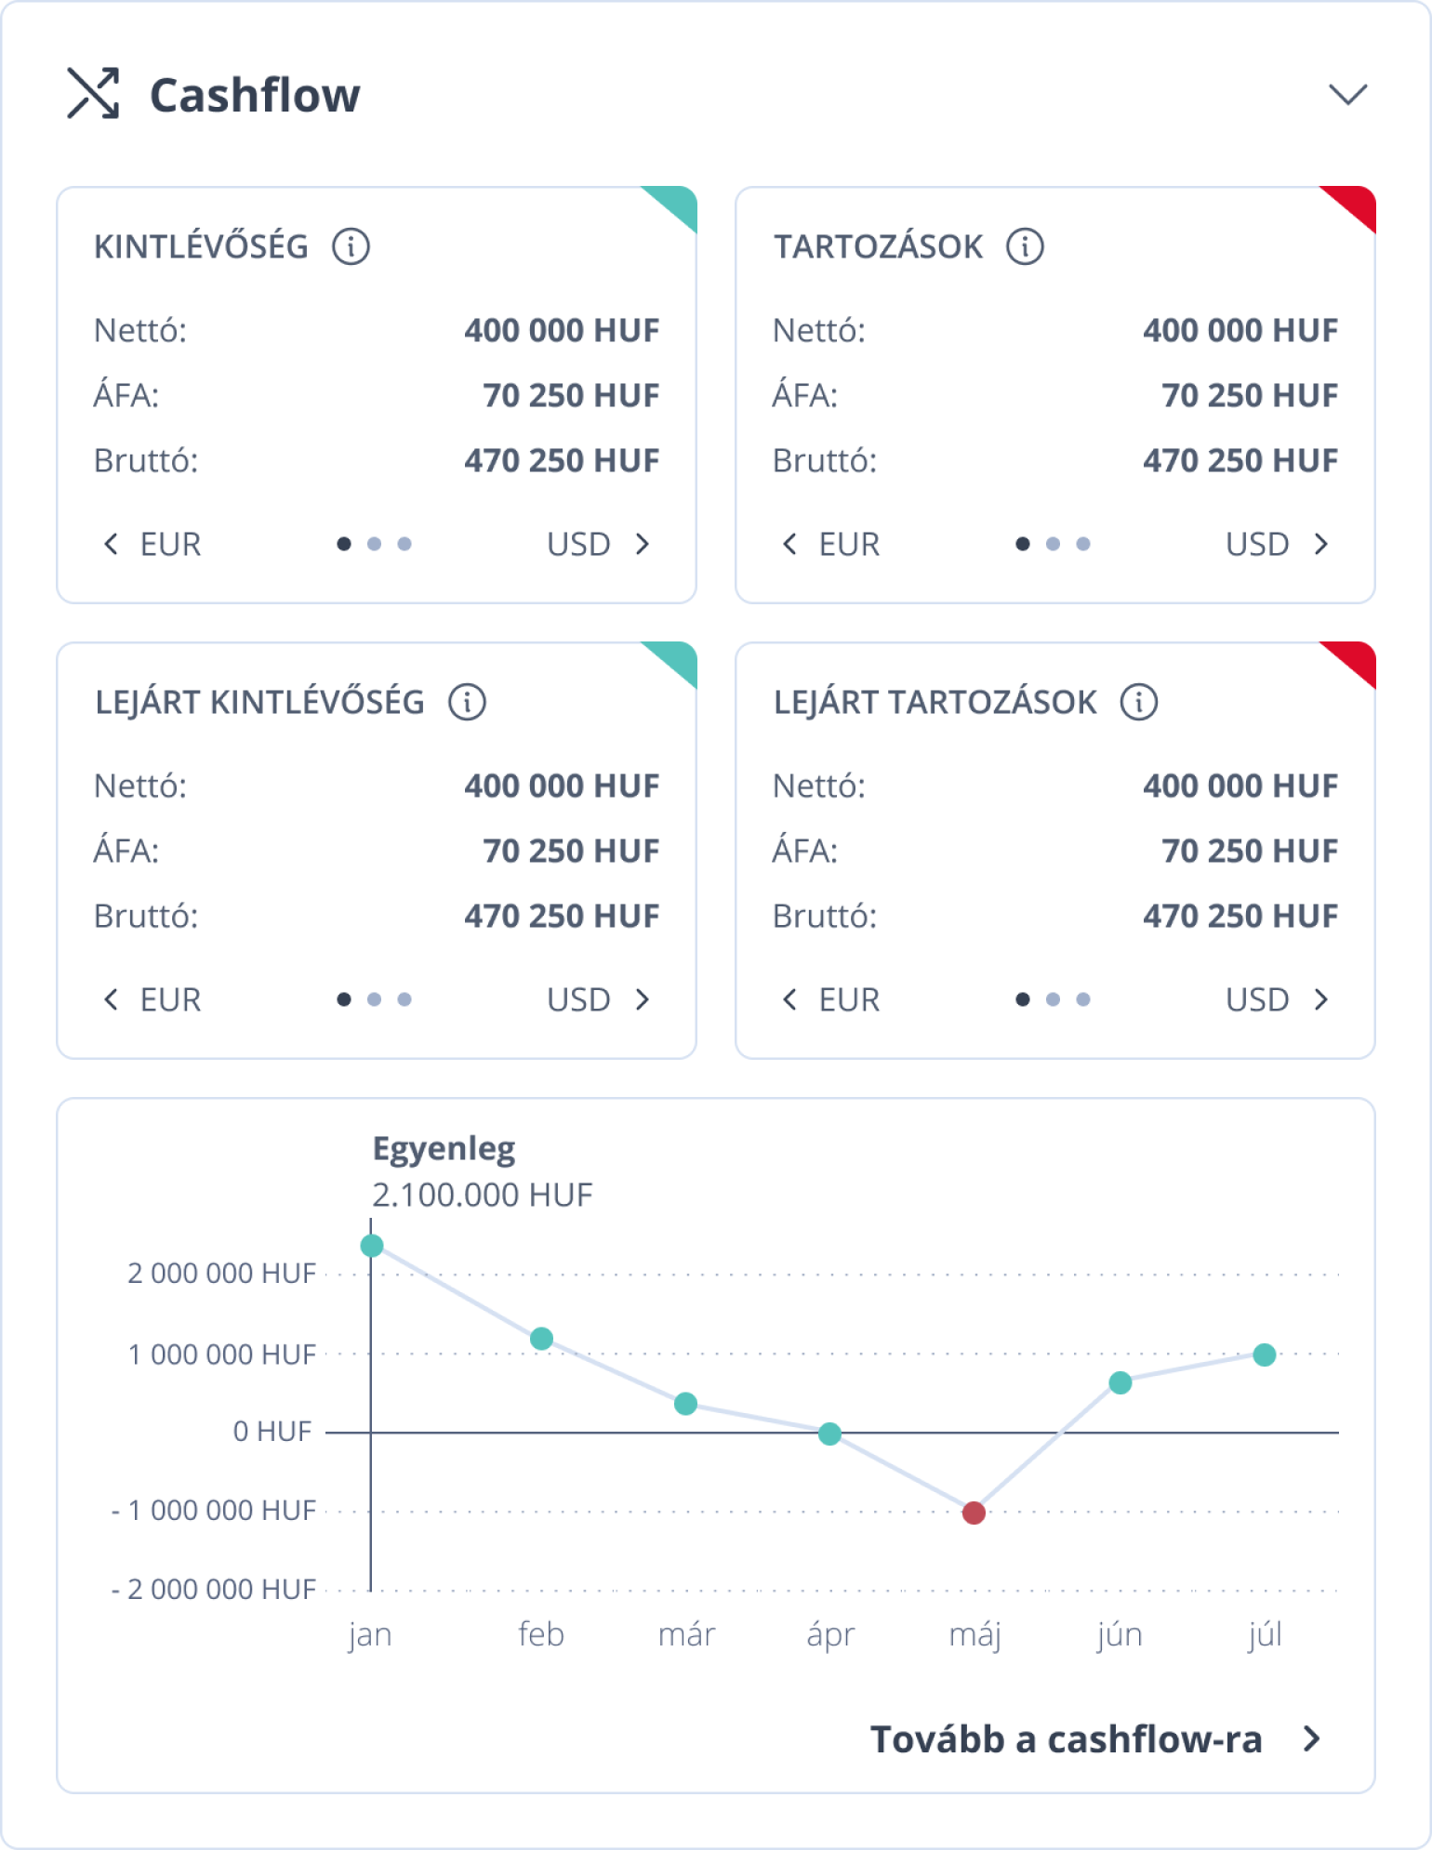Click the Cashflow shuffle arrows icon
The width and height of the screenshot is (1432, 1850).
pyautogui.click(x=93, y=93)
